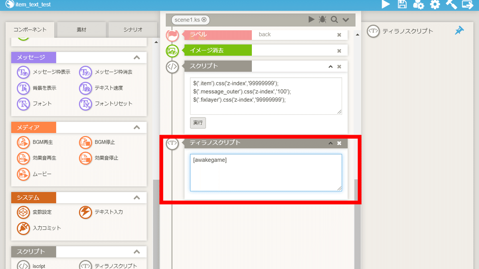Click the export icon in top bar
The height and width of the screenshot is (269, 479).
point(467,4)
